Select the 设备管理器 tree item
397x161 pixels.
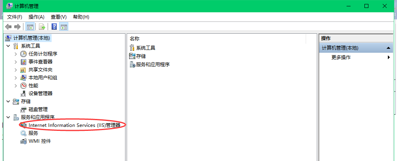40,94
